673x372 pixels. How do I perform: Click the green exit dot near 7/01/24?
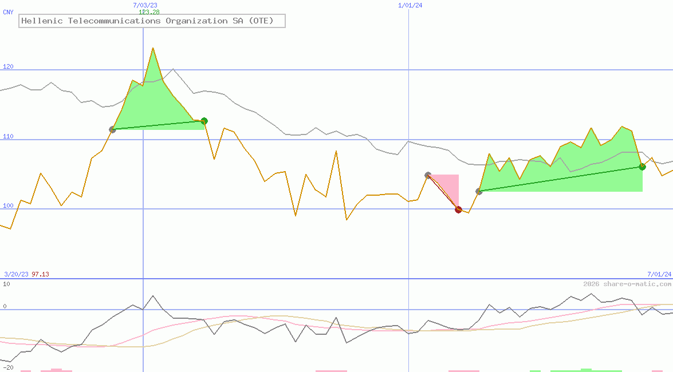642,167
